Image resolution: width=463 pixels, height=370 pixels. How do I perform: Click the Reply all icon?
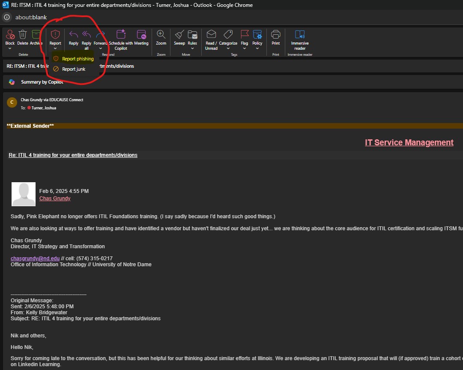[87, 35]
